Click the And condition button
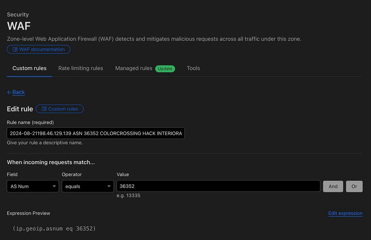 tap(333, 186)
